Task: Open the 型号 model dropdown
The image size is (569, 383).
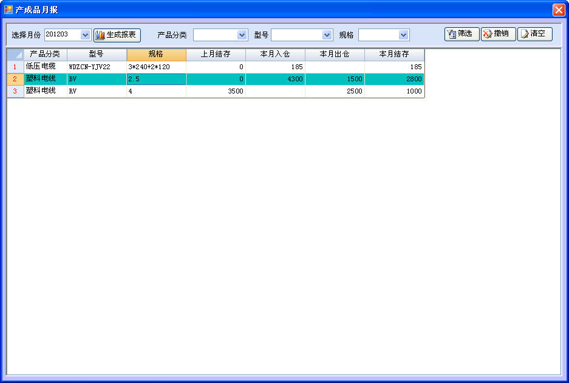Action: [327, 35]
